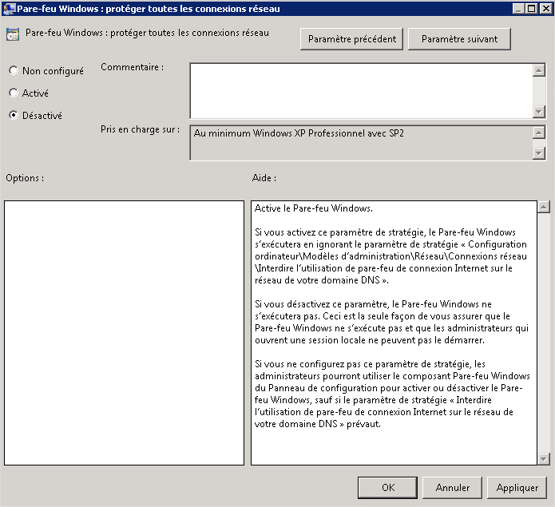Click the 'Si vous désactivez ce paramètre' paragraph
This screenshot has height=507, width=555.
click(x=391, y=322)
